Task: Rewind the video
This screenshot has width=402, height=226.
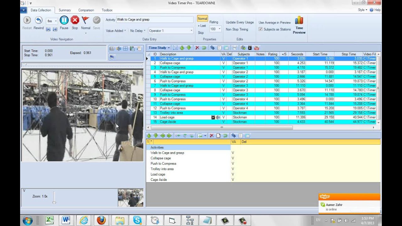Action: point(39,21)
